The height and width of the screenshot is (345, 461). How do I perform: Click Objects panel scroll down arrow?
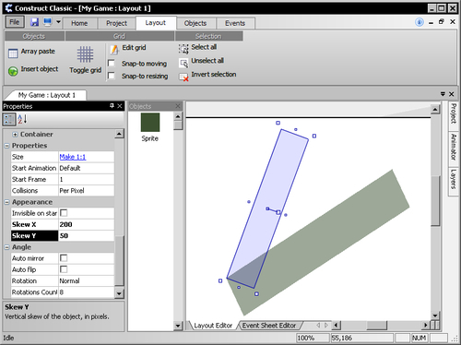click(x=178, y=326)
